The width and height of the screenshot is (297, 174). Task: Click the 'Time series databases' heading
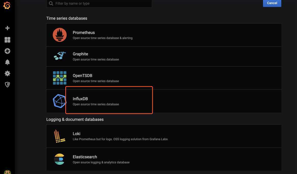[67, 18]
